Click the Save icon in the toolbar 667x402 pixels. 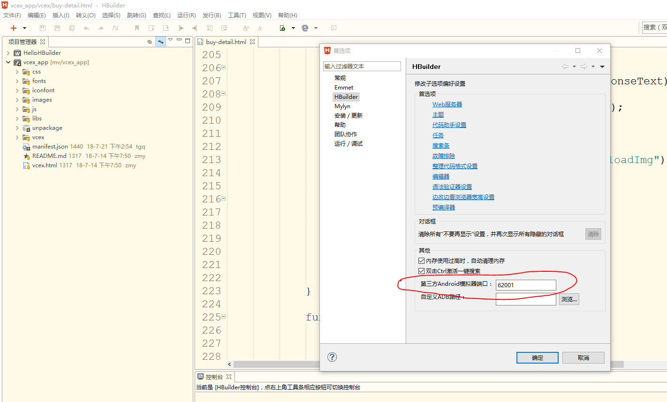pos(43,28)
